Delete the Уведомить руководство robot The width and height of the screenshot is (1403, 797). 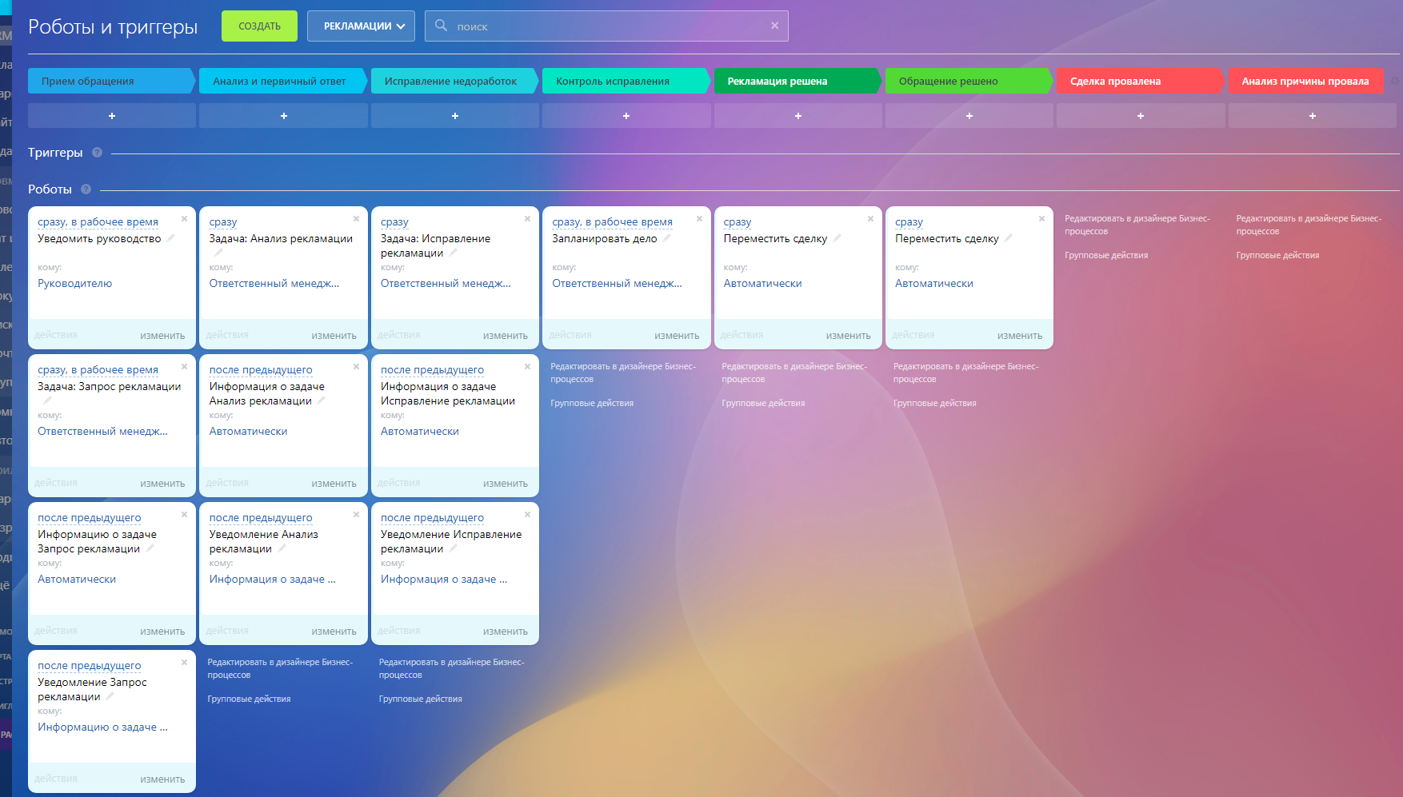tap(184, 218)
